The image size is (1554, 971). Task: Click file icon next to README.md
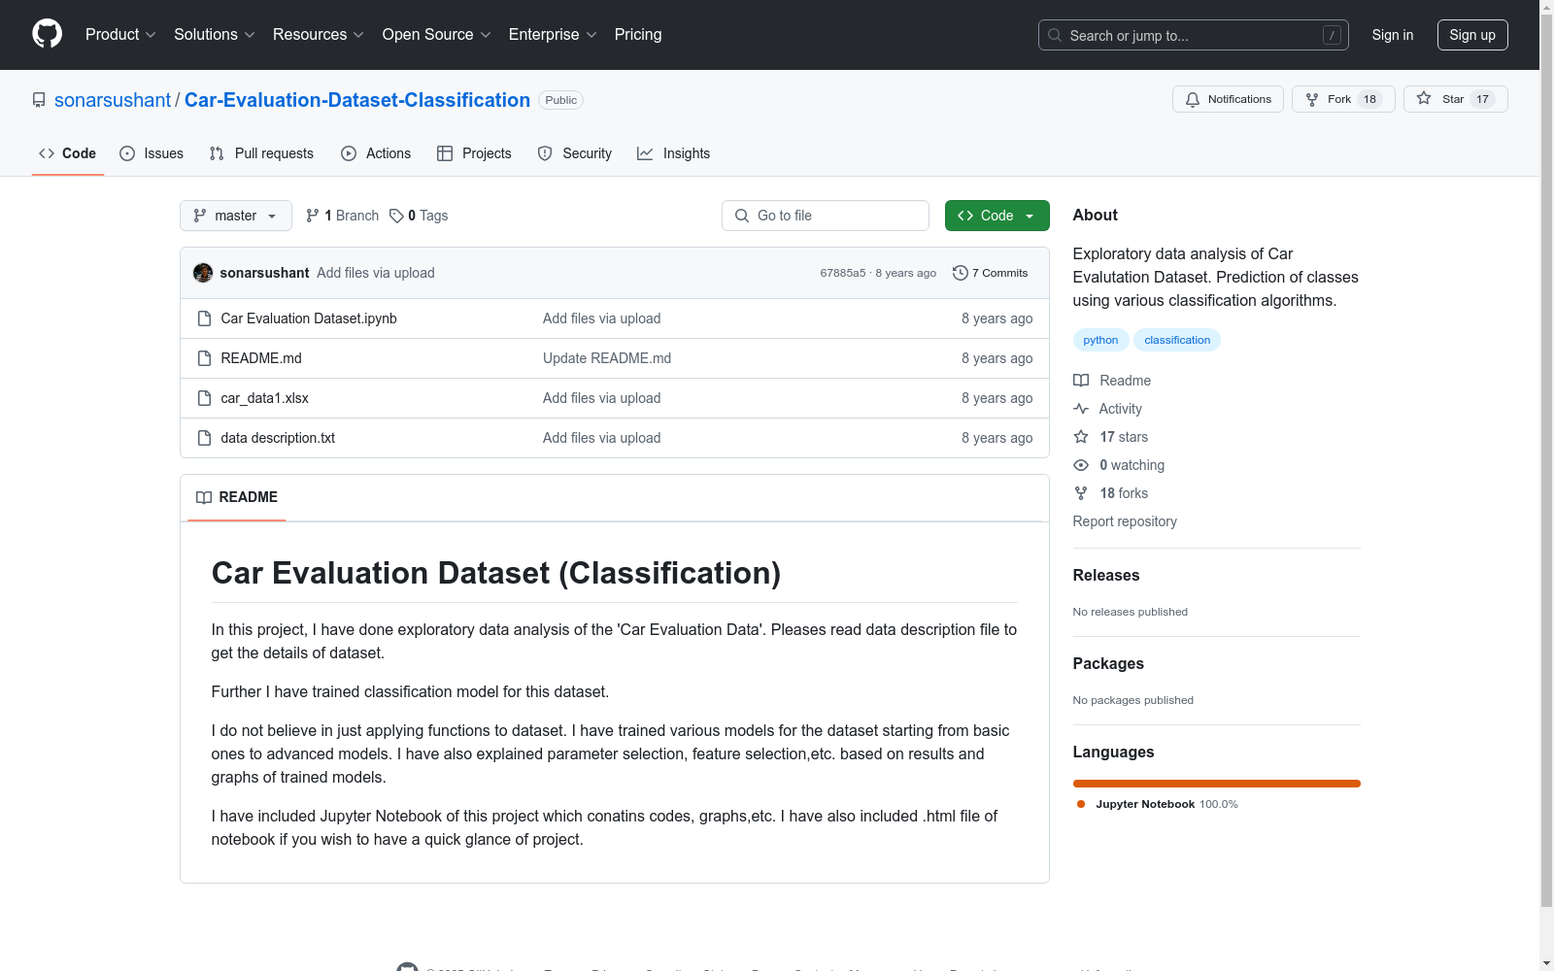coord(204,358)
